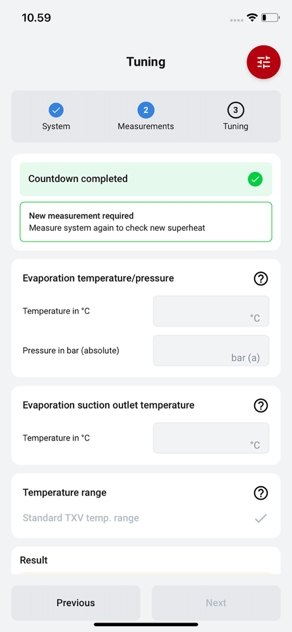Focus the evaporation temperature °C field
The height and width of the screenshot is (632, 292).
[211, 311]
